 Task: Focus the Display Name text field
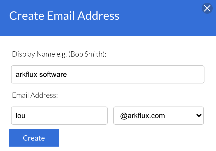coord(107,74)
